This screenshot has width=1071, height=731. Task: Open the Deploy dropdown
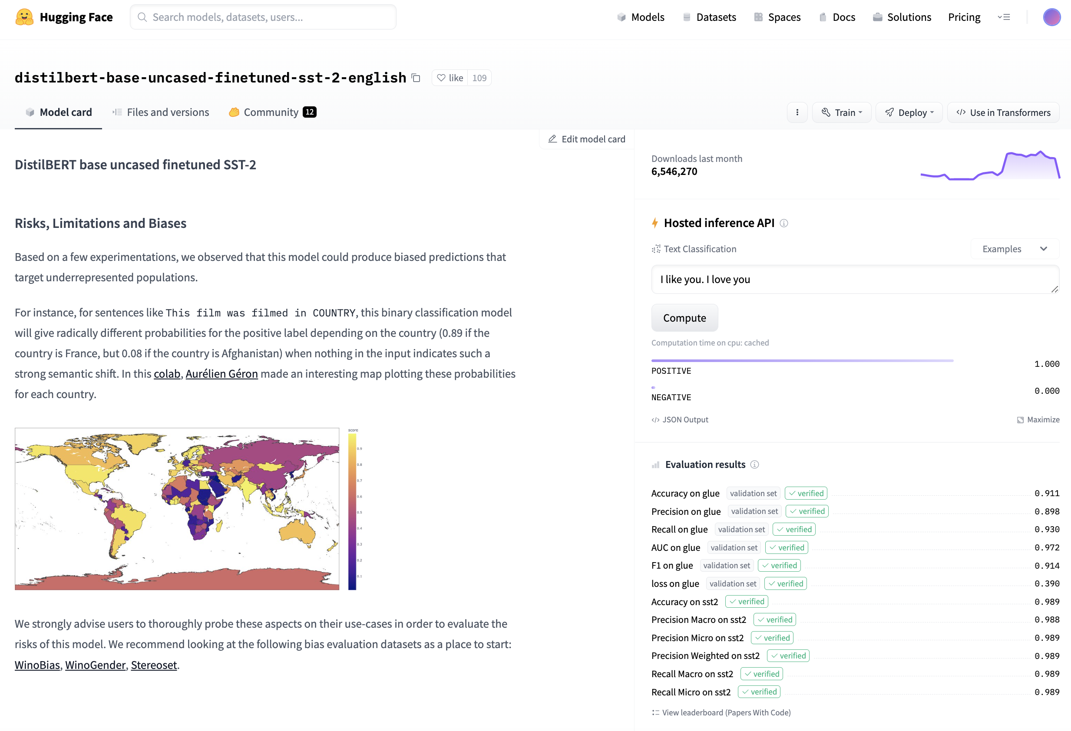coord(909,112)
